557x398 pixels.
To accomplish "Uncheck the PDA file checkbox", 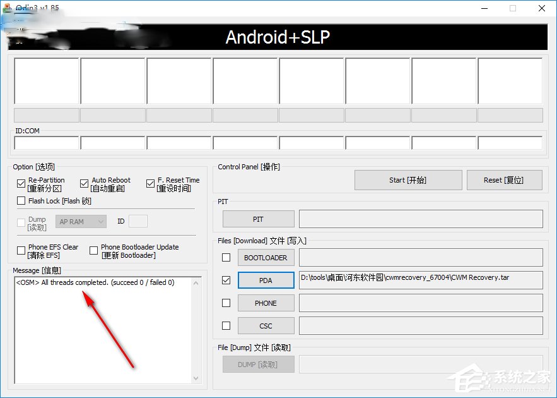I will [x=225, y=280].
